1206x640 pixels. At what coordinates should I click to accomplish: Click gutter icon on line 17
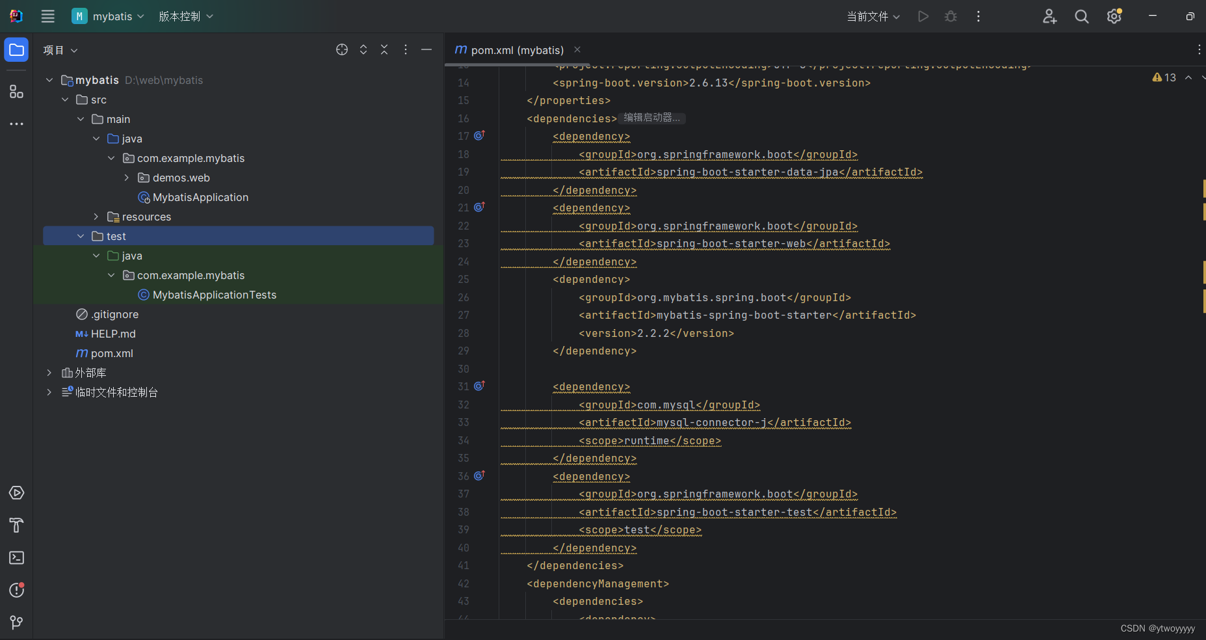479,135
